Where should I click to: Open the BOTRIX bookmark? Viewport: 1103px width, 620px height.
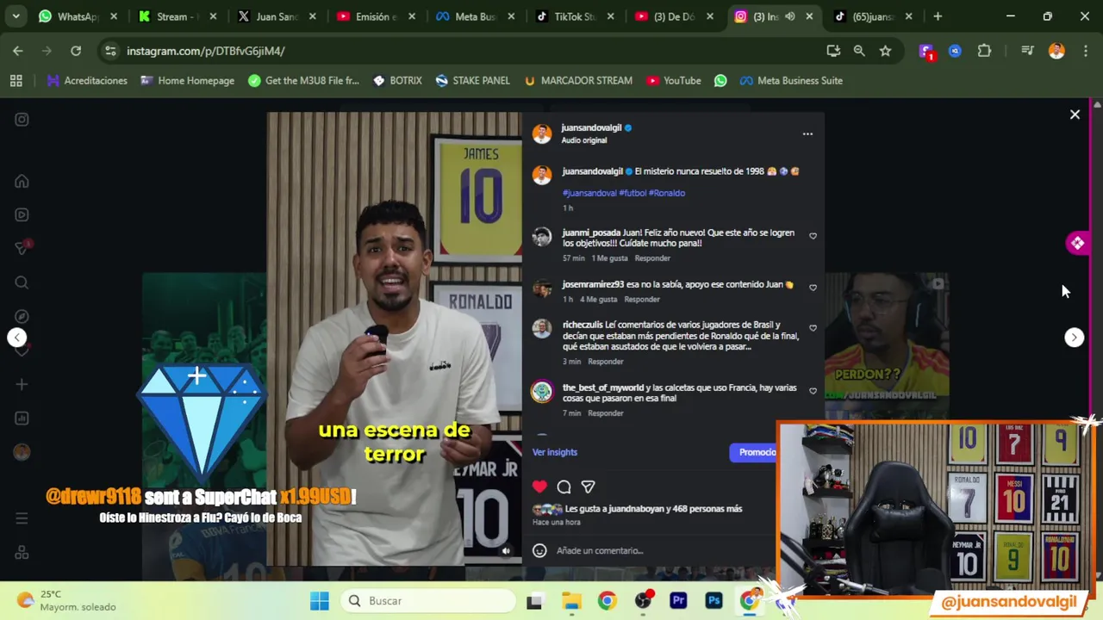397,81
